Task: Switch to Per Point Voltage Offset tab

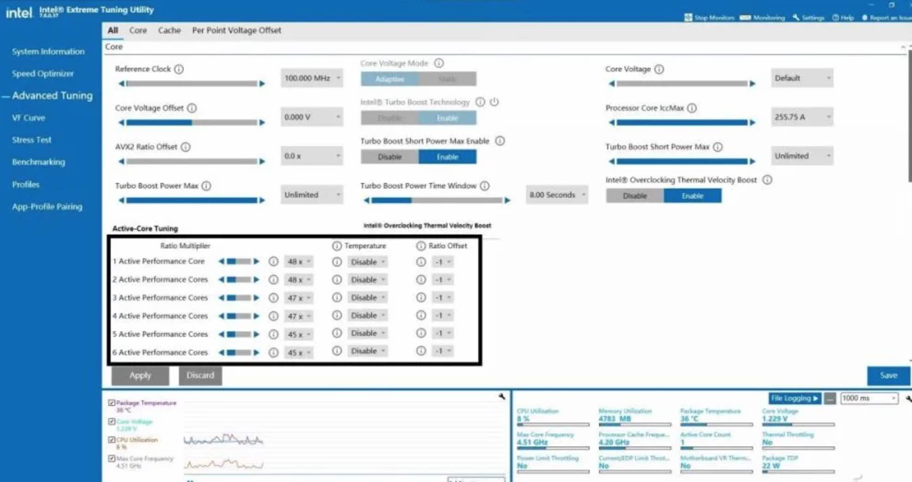Action: (237, 30)
